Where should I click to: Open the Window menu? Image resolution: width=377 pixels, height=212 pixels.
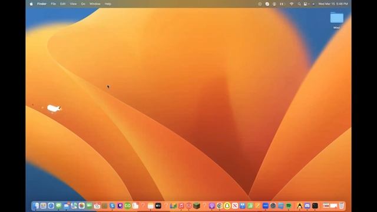(x=95, y=4)
